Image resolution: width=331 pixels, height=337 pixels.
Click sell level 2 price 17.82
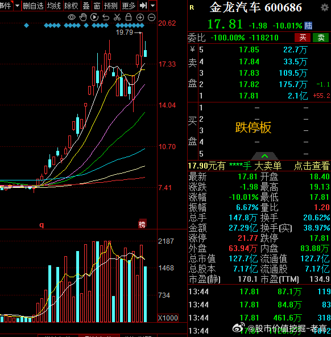249,84
